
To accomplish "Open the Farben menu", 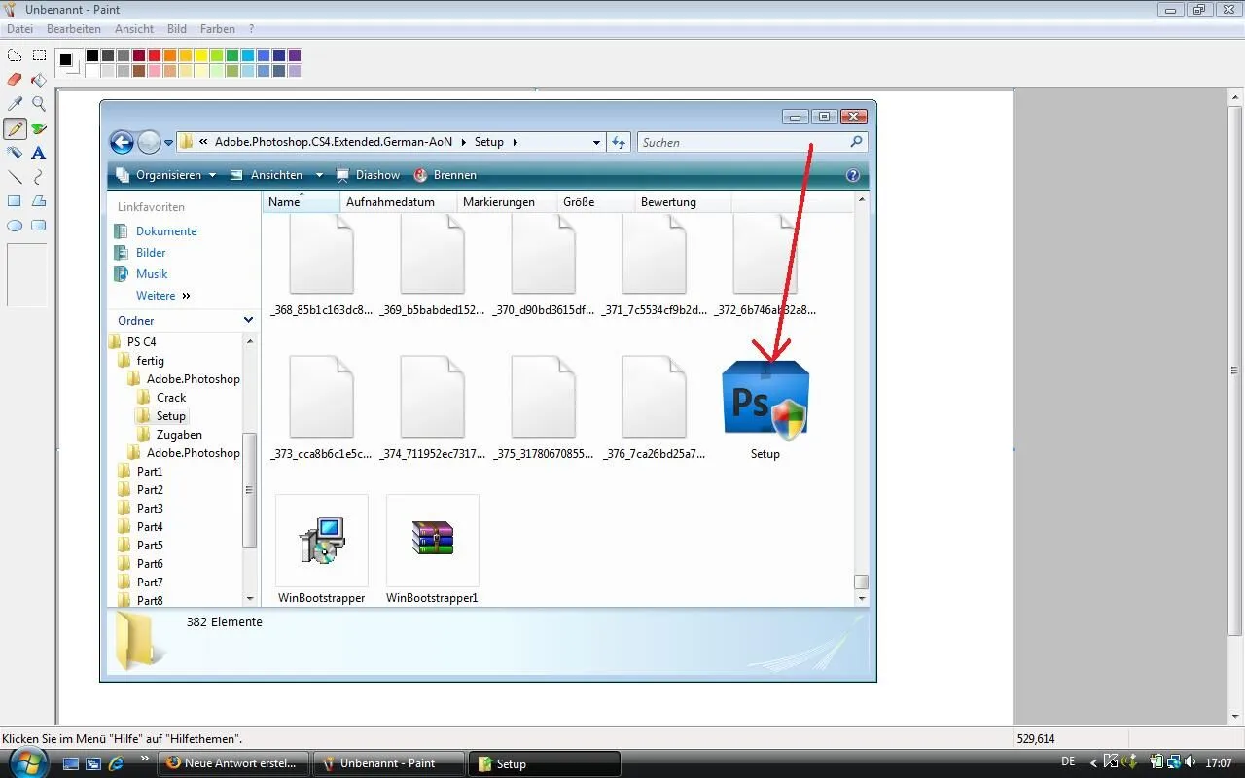I will [217, 29].
